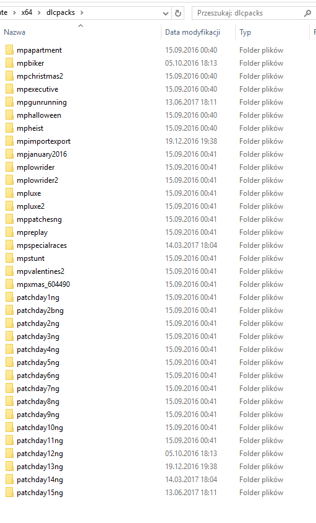Image resolution: width=316 pixels, height=523 pixels.
Task: Select the patchday15ng folder icon
Action: pos(9,492)
